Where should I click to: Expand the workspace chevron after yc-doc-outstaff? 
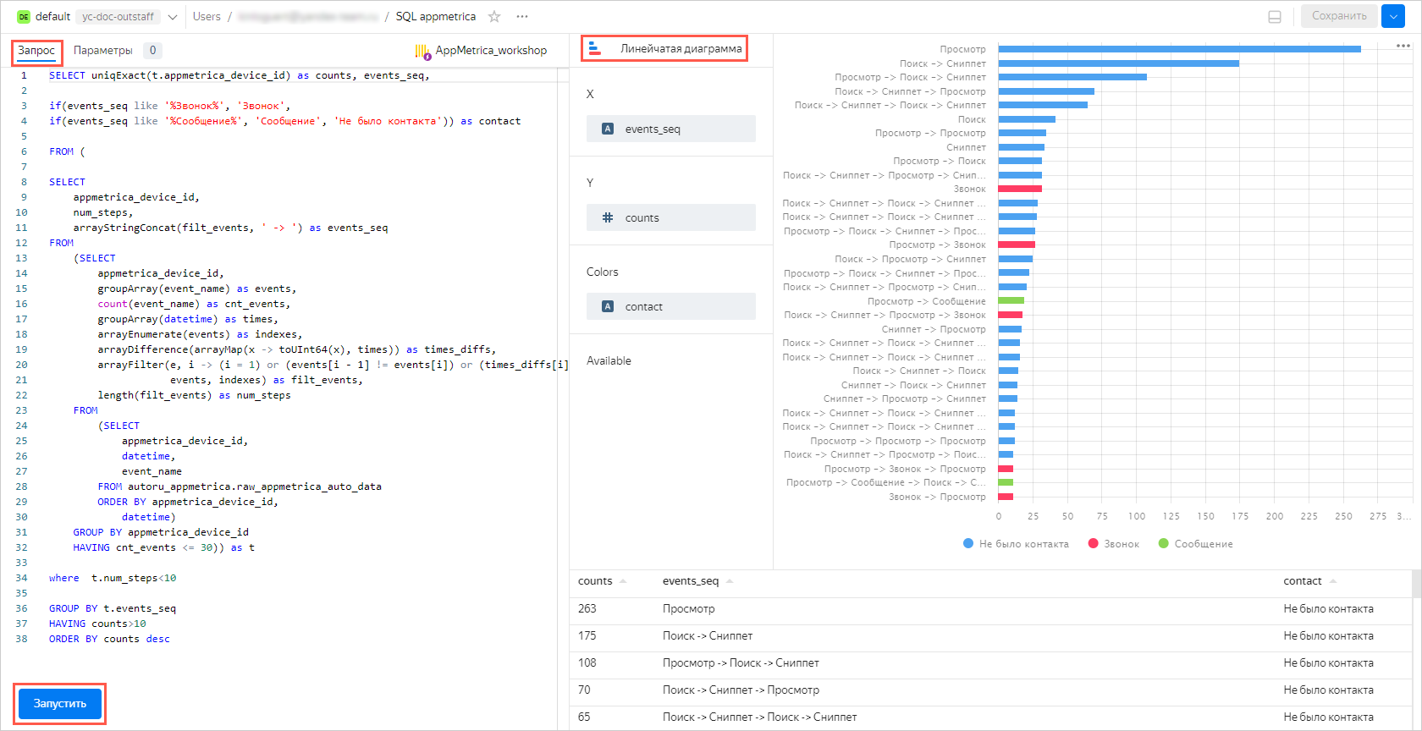(173, 17)
